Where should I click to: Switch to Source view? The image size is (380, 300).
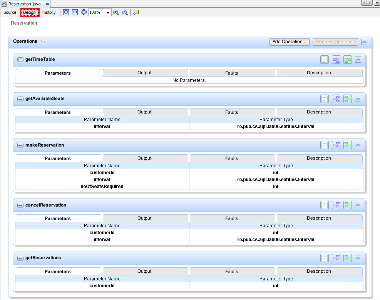click(x=10, y=12)
